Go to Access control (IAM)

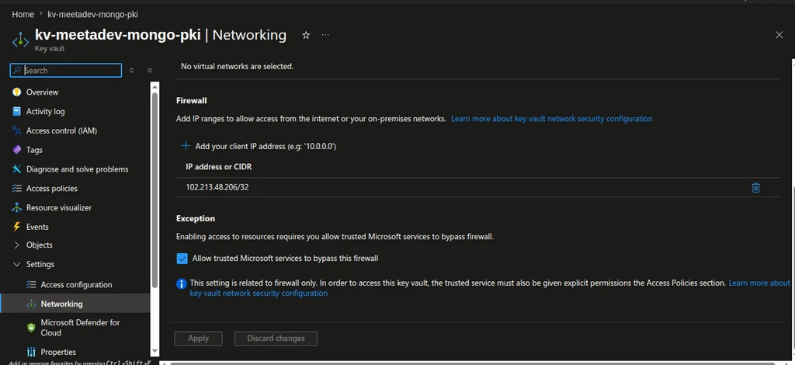point(62,130)
